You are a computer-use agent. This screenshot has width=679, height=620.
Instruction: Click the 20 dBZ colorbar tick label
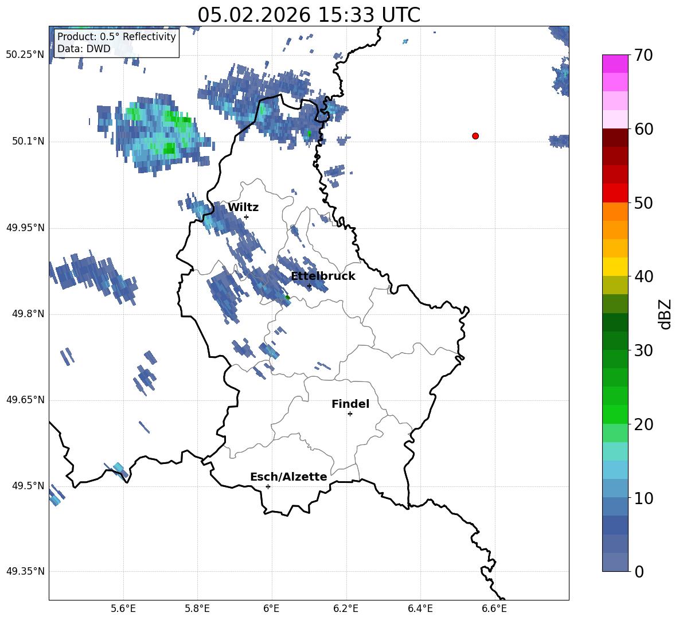643,424
